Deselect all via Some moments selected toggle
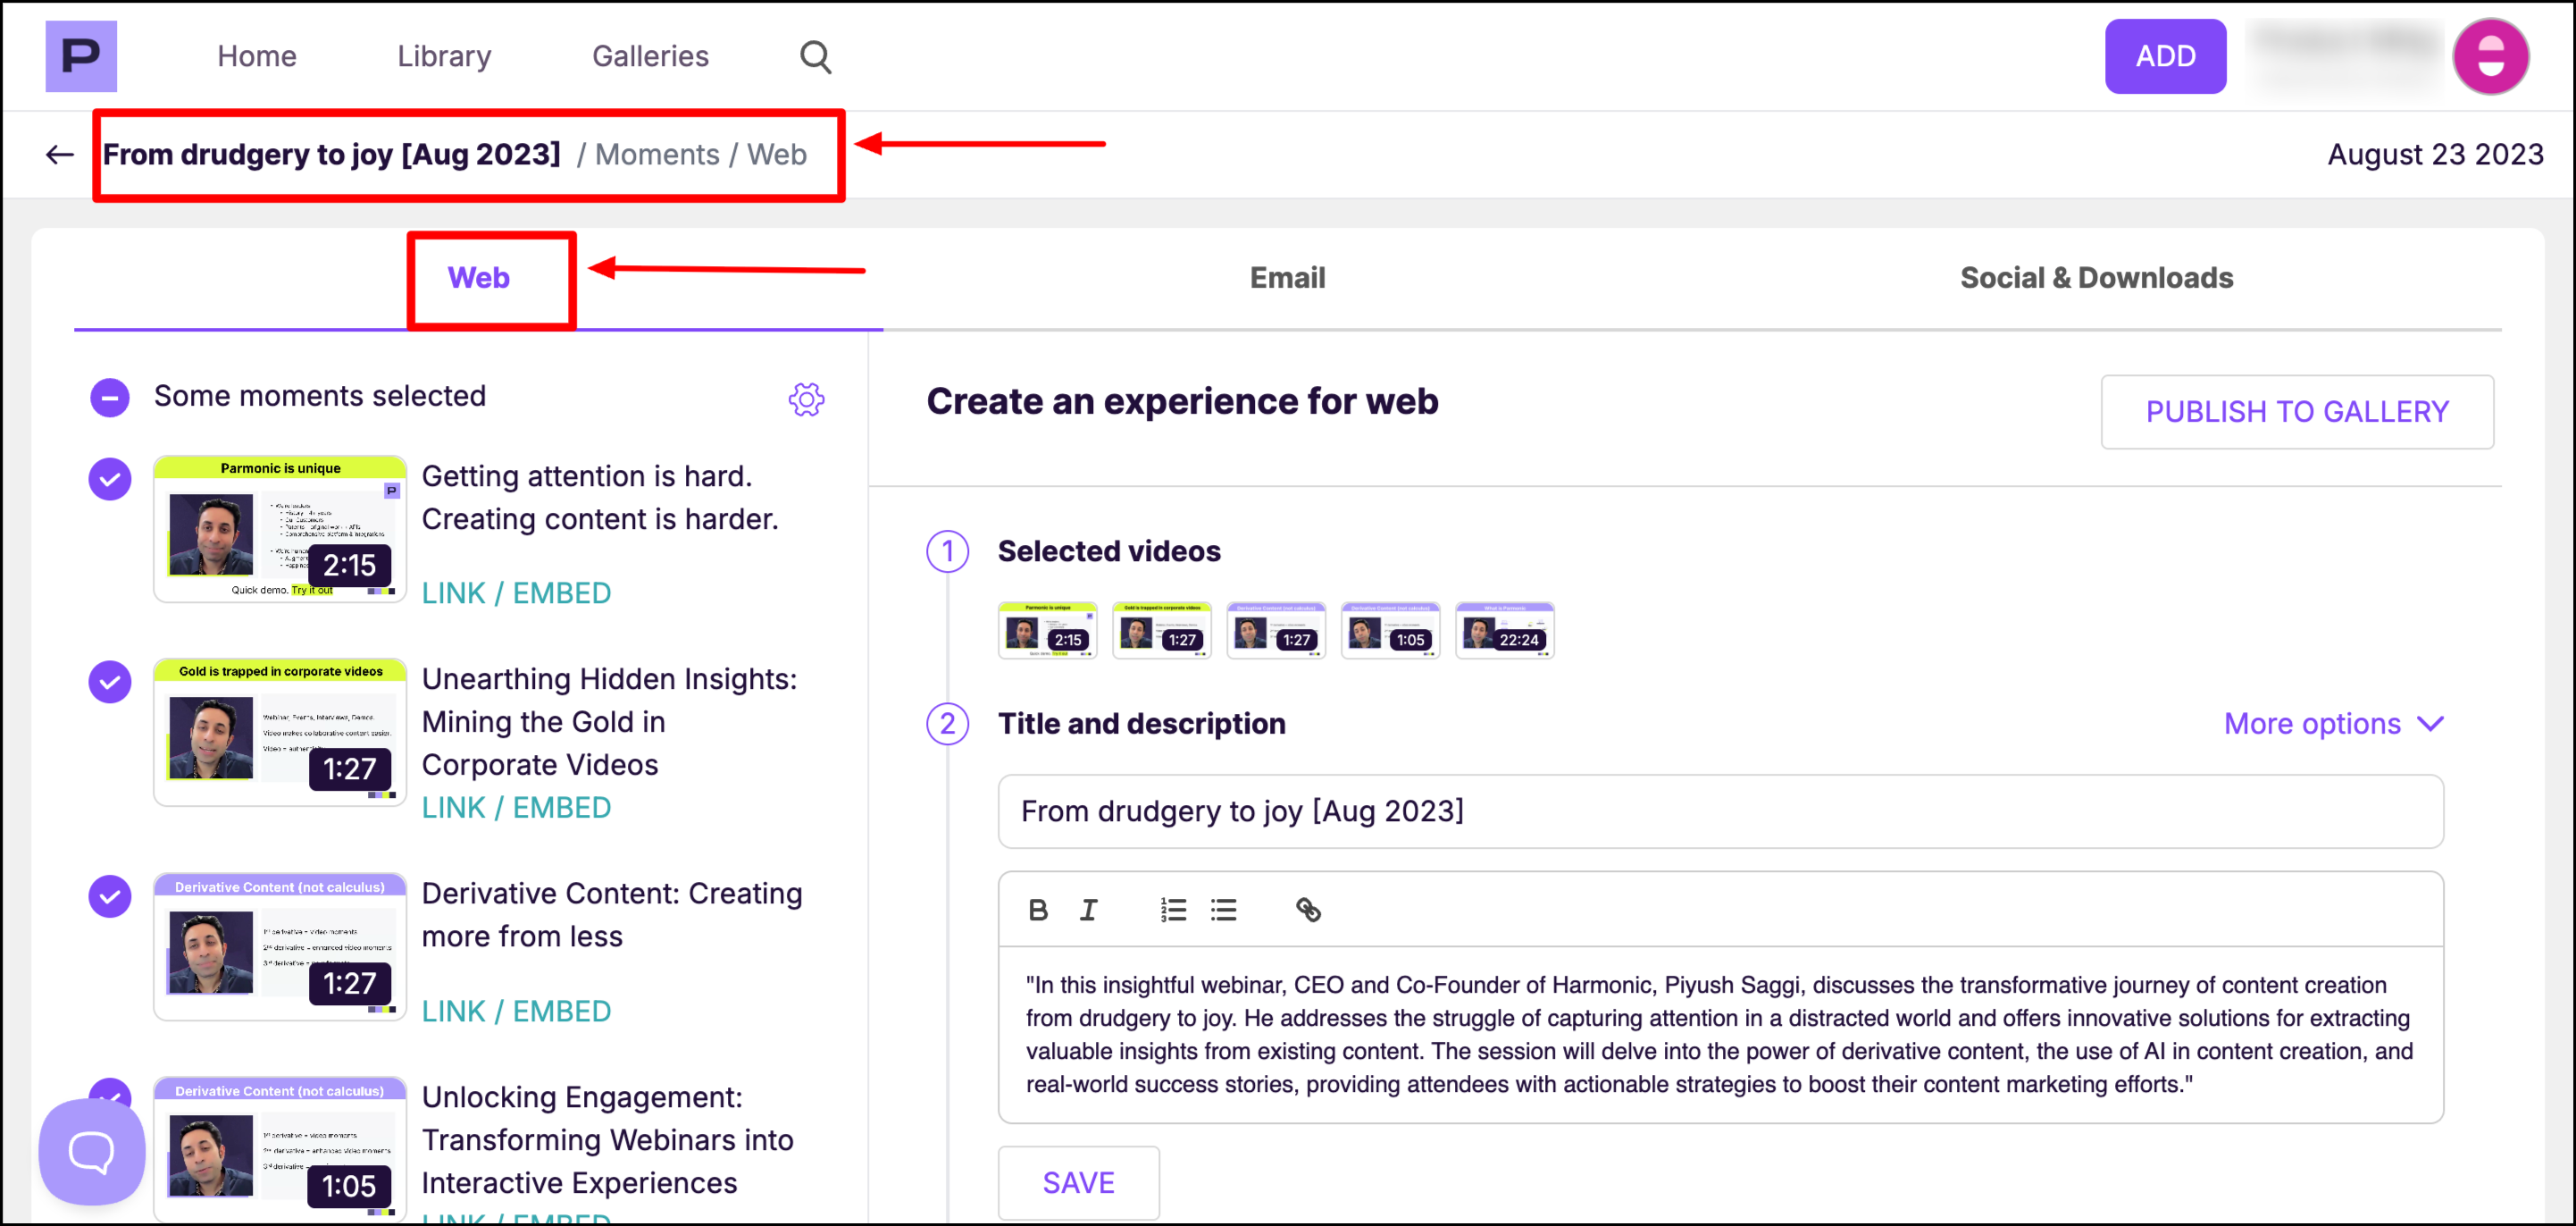This screenshot has width=2576, height=1226. [x=110, y=398]
